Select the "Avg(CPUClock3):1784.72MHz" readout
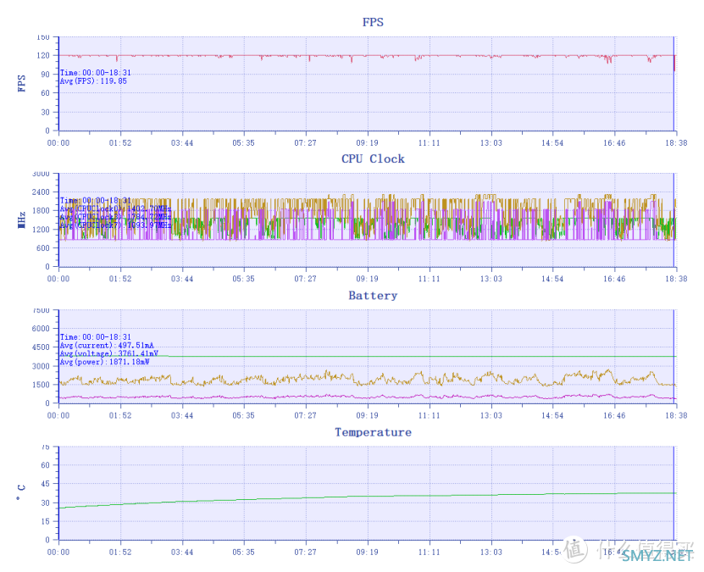 (115, 217)
